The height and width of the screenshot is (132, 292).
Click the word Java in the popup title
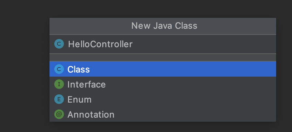[163, 26]
